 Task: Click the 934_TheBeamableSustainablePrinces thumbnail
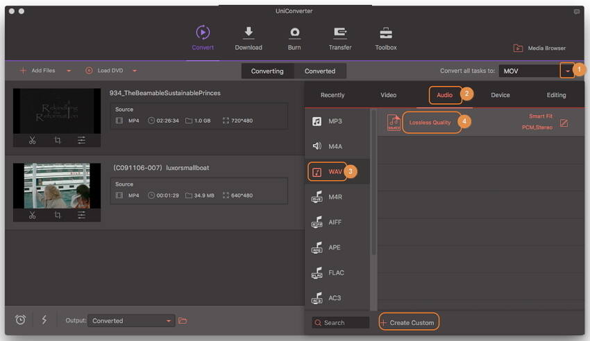coord(57,111)
